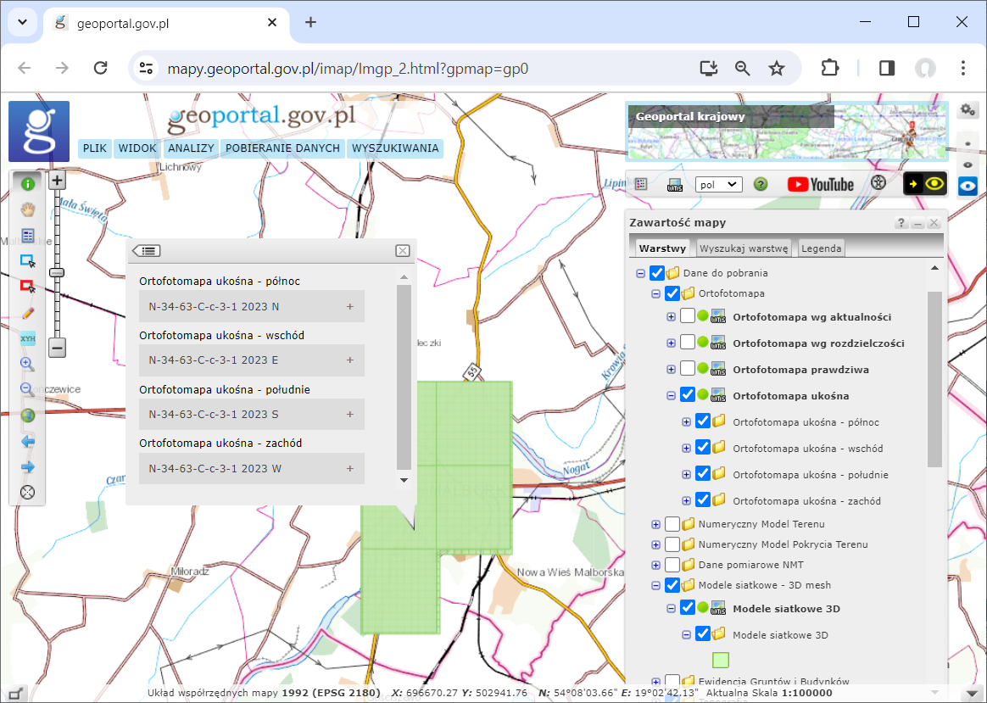Click the map zoom slider handle
The image size is (987, 703).
57,272
